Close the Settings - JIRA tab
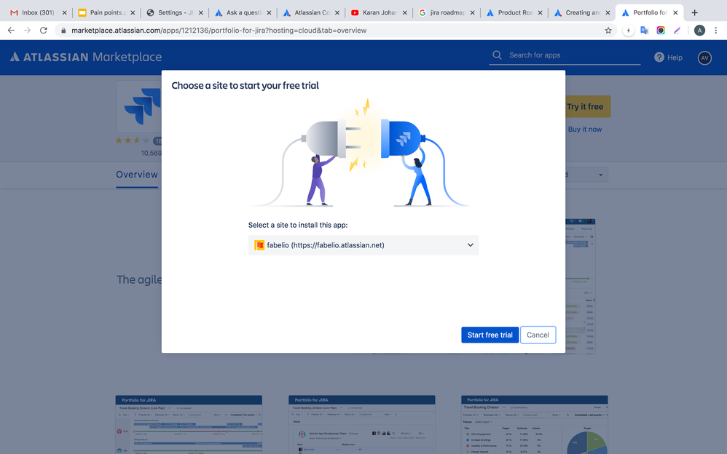Viewport: 727px width, 454px height. tap(201, 12)
